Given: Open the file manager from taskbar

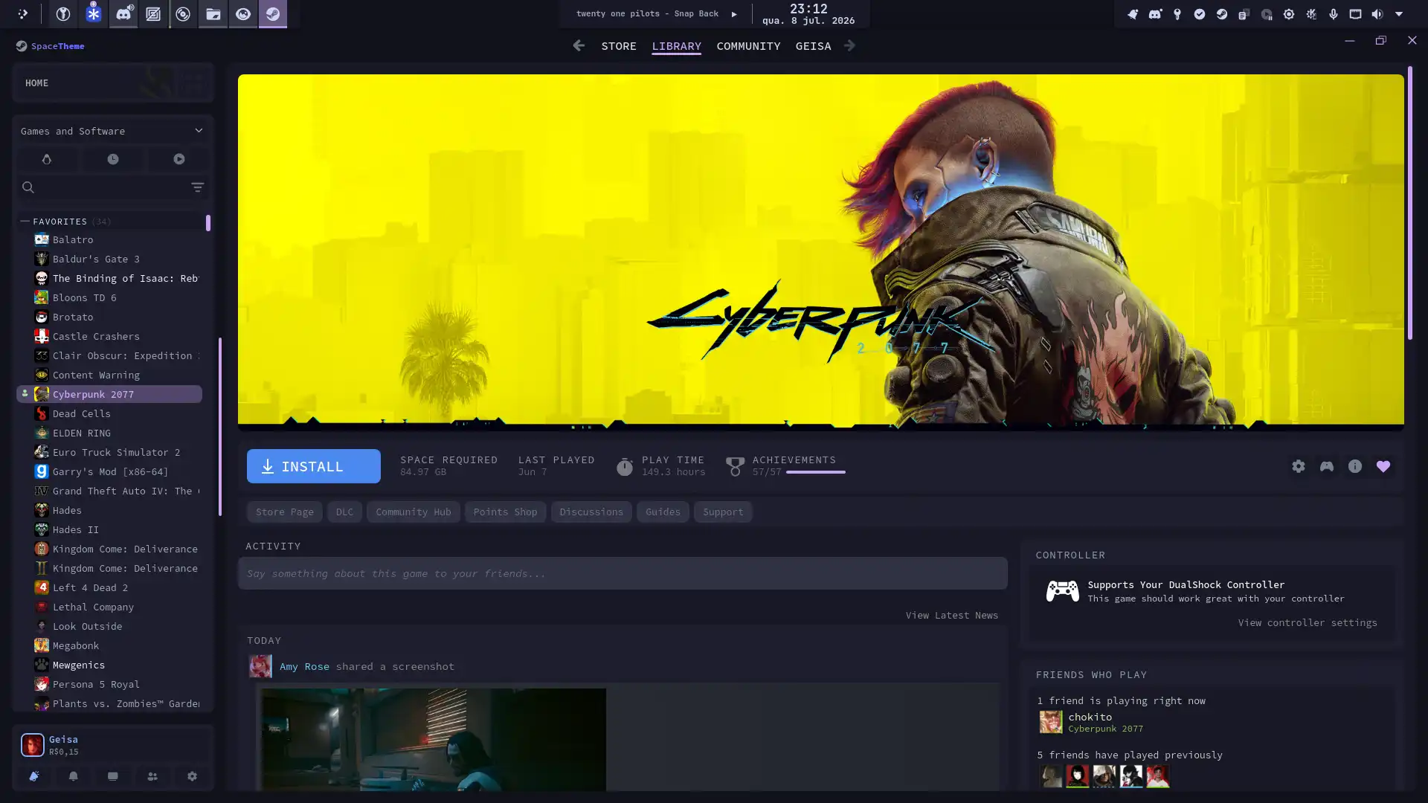Looking at the screenshot, I should [x=213, y=13].
